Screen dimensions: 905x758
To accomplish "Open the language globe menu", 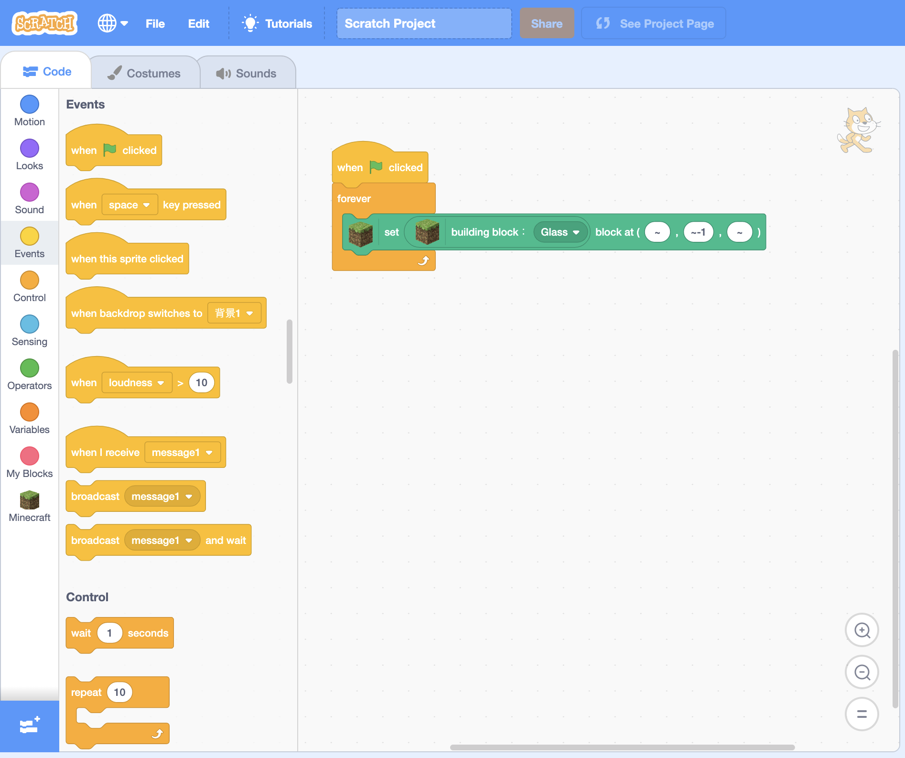I will [x=112, y=23].
